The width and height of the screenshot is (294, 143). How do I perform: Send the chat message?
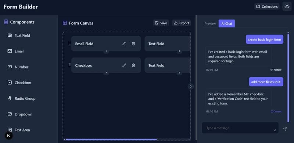(285, 129)
